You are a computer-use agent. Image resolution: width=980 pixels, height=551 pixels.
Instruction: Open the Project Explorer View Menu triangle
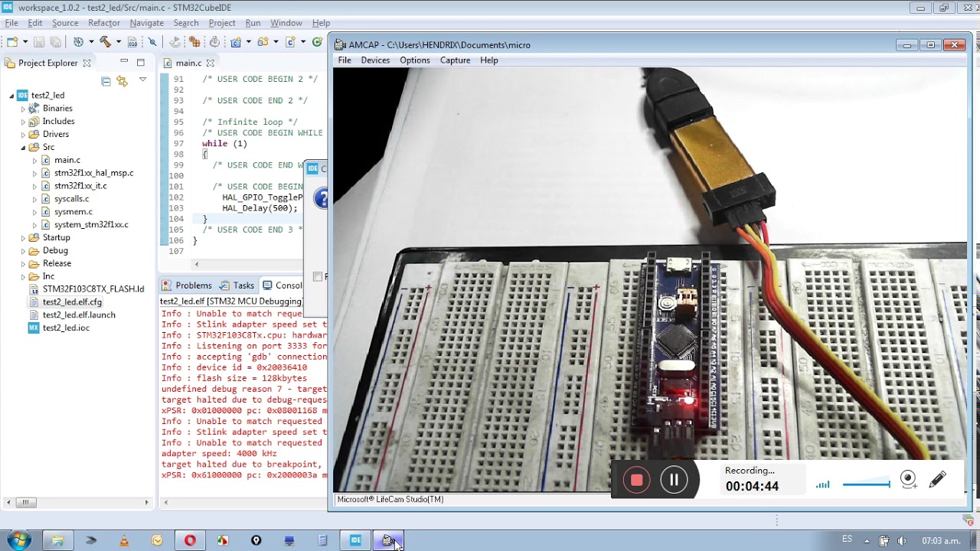(142, 80)
